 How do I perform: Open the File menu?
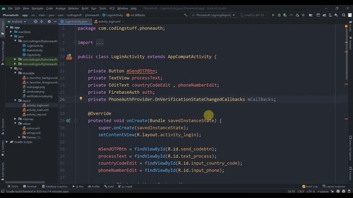point(10,8)
